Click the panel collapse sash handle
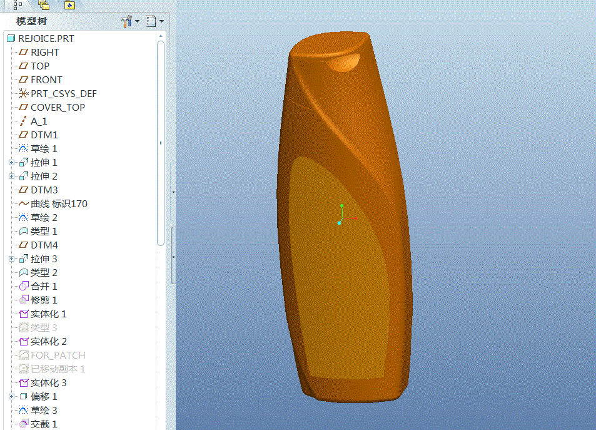This screenshot has width=596, height=430. point(173,255)
